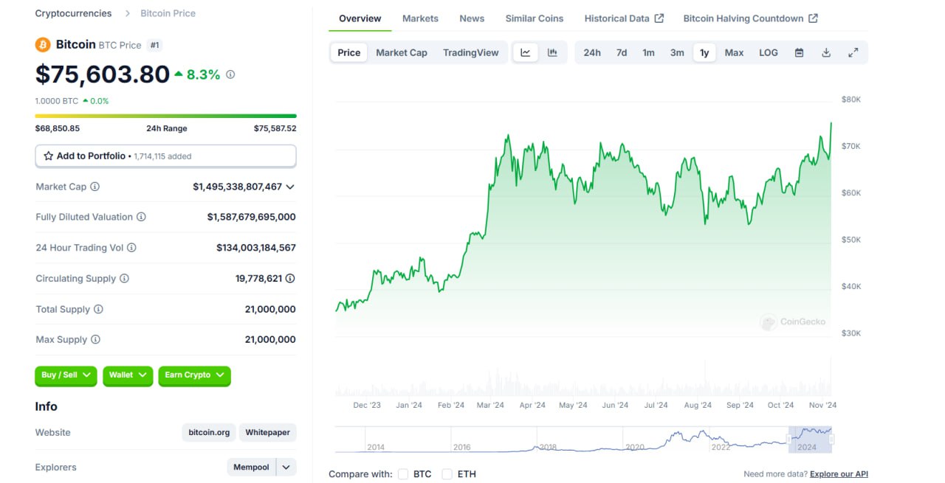Viewport: 945px width, 483px height.
Task: Click the right handle of timeline range slider
Action: tap(831, 439)
